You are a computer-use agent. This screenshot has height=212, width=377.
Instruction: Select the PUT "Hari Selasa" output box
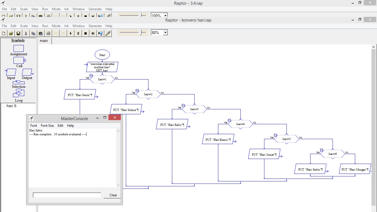click(x=126, y=109)
